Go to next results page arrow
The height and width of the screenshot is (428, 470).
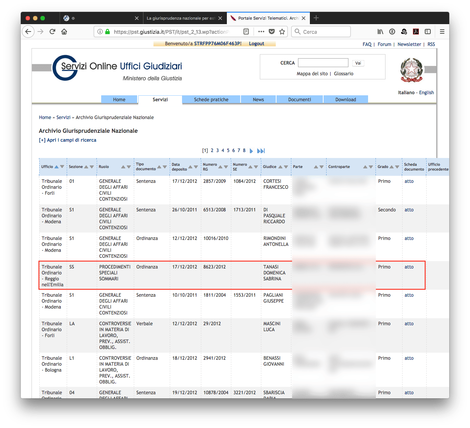(x=251, y=151)
